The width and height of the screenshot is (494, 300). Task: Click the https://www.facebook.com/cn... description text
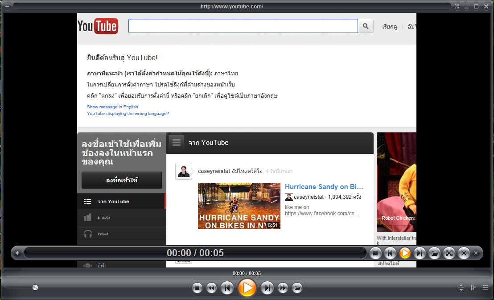[321, 214]
